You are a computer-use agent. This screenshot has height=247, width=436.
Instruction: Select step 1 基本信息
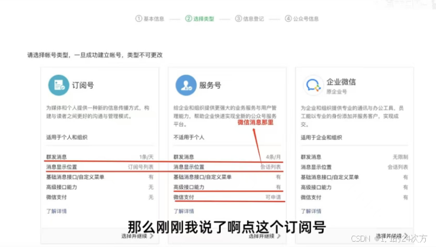tap(150, 18)
